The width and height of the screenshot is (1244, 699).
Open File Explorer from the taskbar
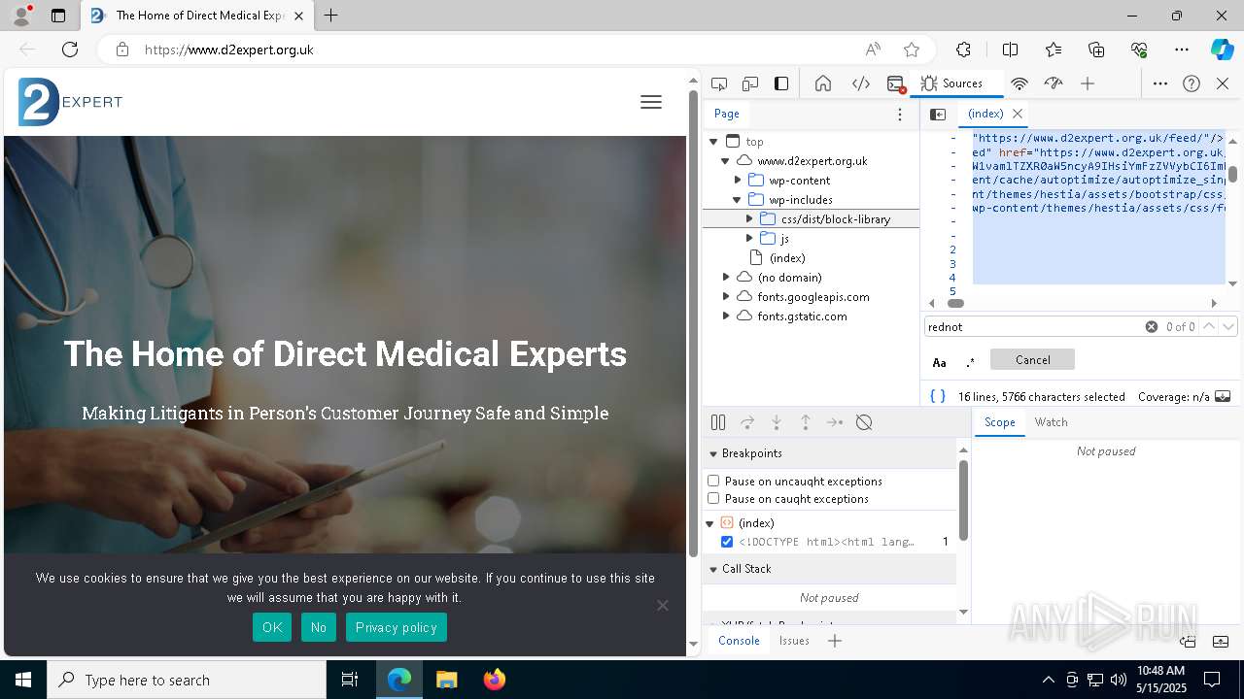tap(447, 680)
